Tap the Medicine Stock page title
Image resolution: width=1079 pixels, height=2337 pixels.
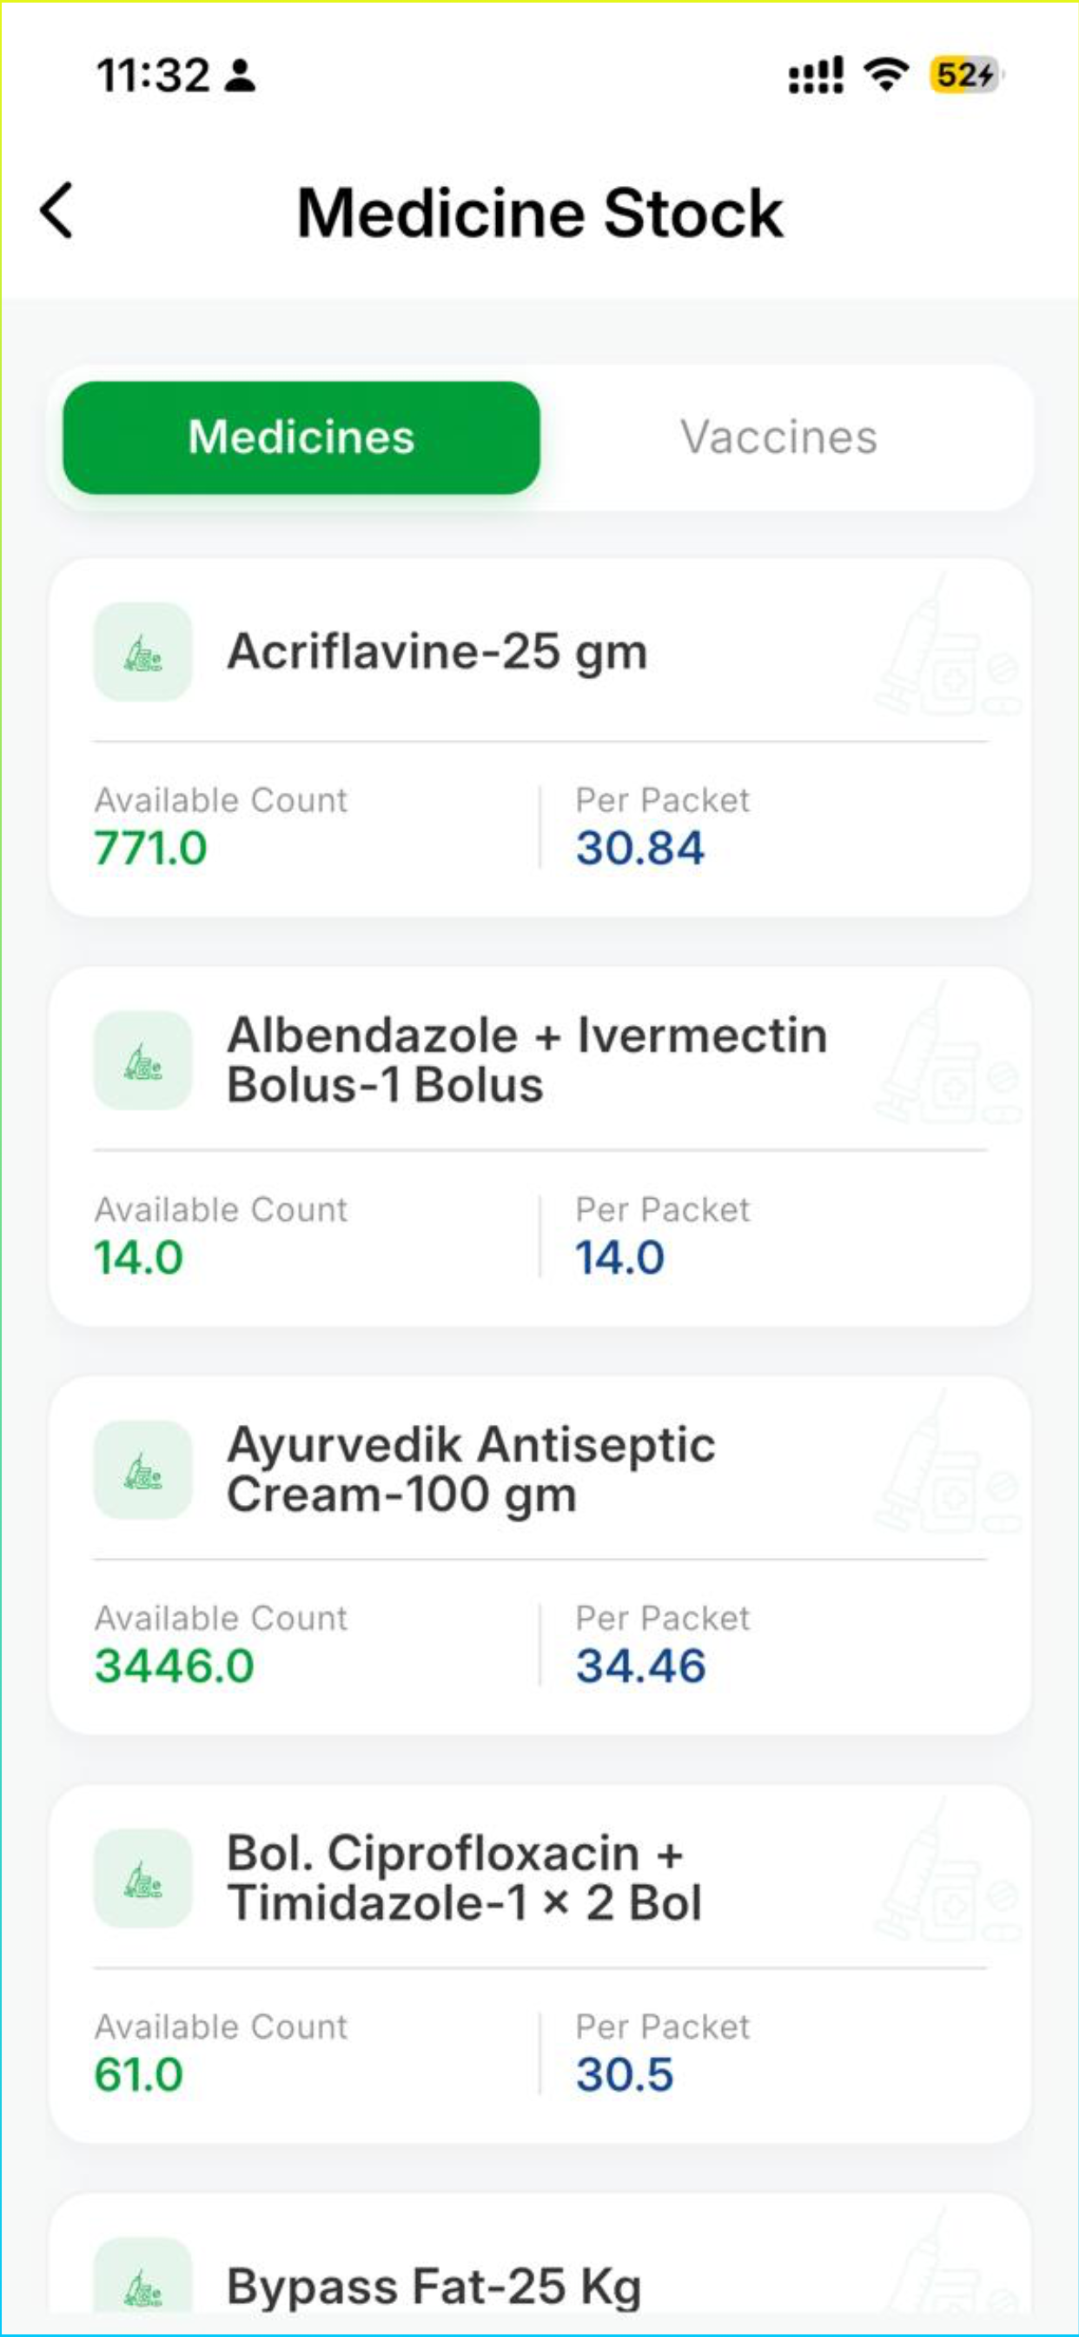click(x=540, y=213)
